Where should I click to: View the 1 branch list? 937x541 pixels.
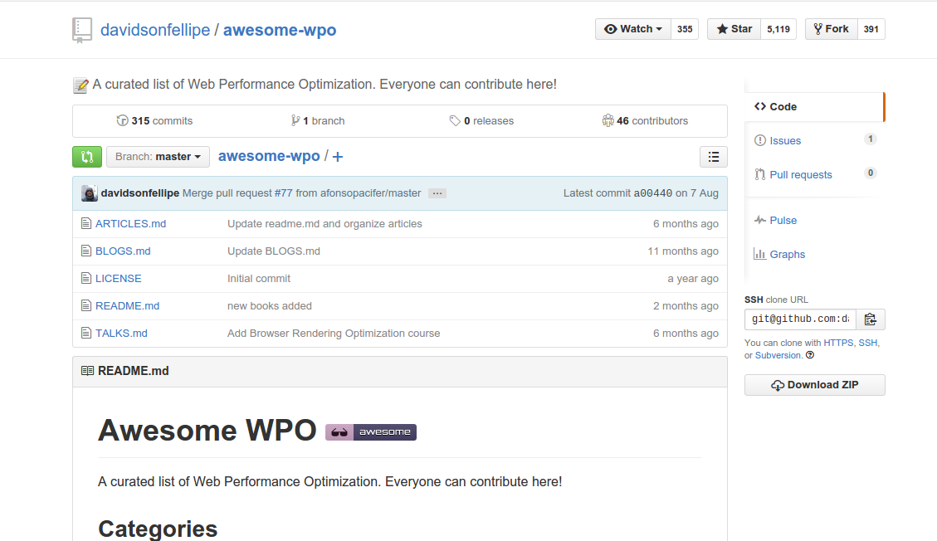coord(317,120)
